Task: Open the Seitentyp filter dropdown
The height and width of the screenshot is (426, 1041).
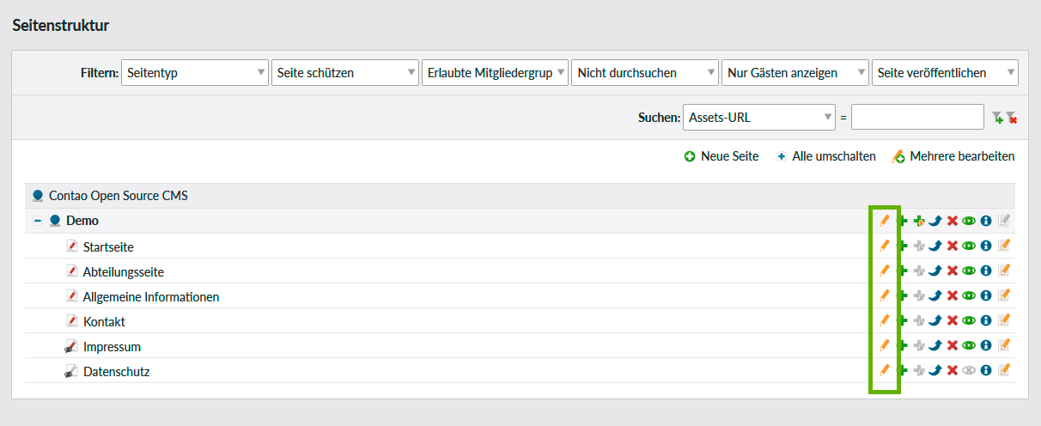Action: click(x=194, y=73)
